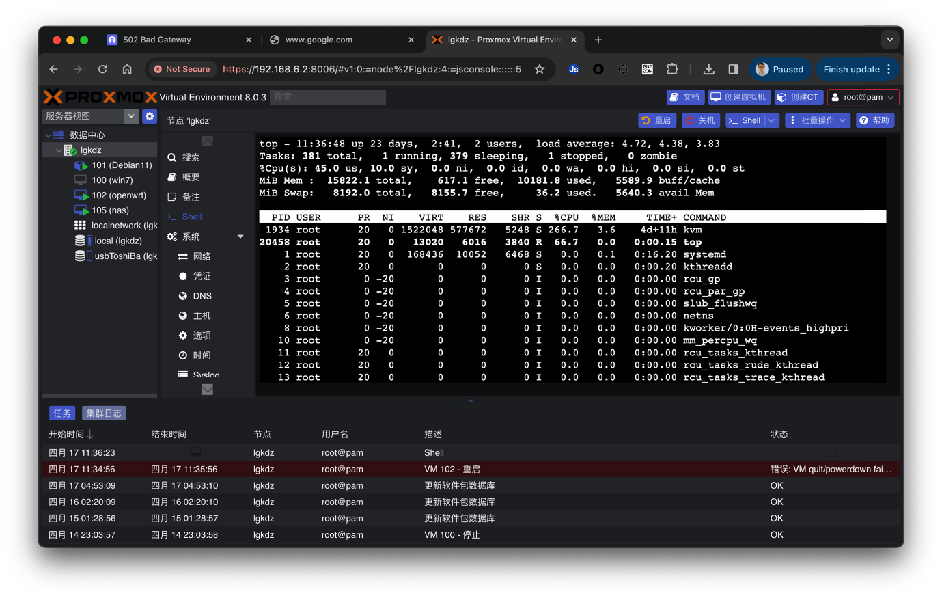Click the Paused profile button
The image size is (942, 598).
pyautogui.click(x=780, y=69)
